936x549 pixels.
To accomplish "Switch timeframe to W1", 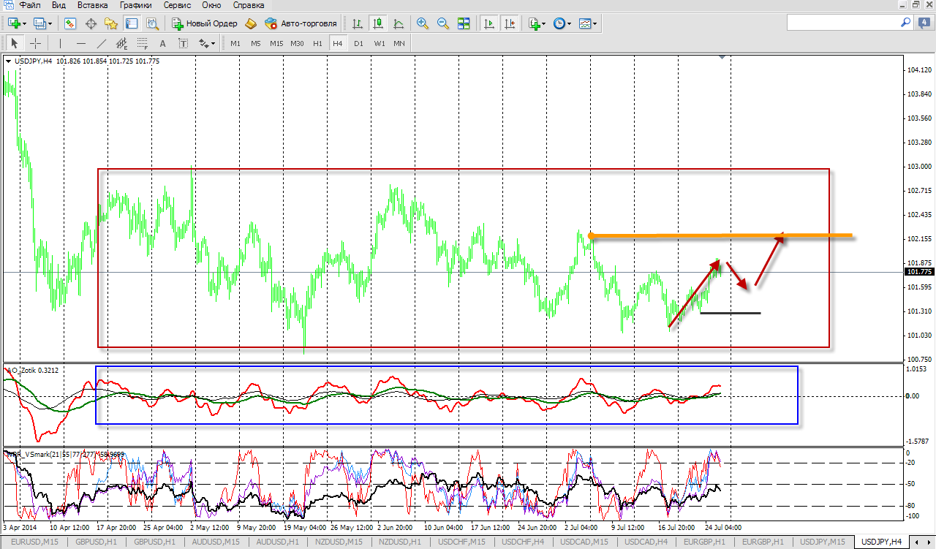I will coord(380,43).
